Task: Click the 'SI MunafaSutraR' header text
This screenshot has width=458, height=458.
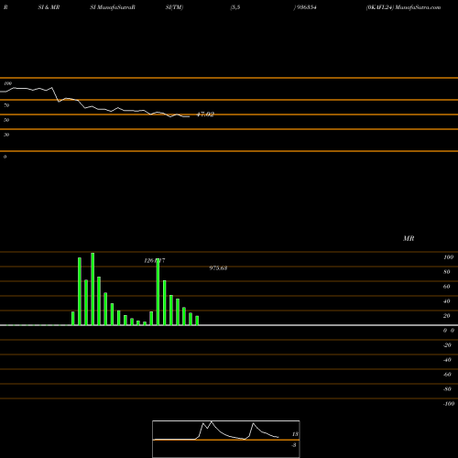Action: [113, 7]
